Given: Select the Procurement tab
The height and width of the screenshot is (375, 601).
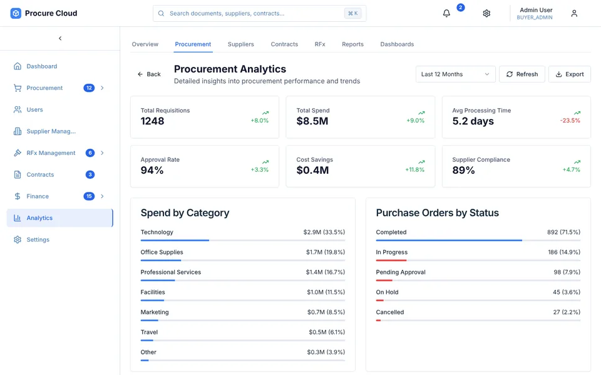Looking at the screenshot, I should coord(193,44).
